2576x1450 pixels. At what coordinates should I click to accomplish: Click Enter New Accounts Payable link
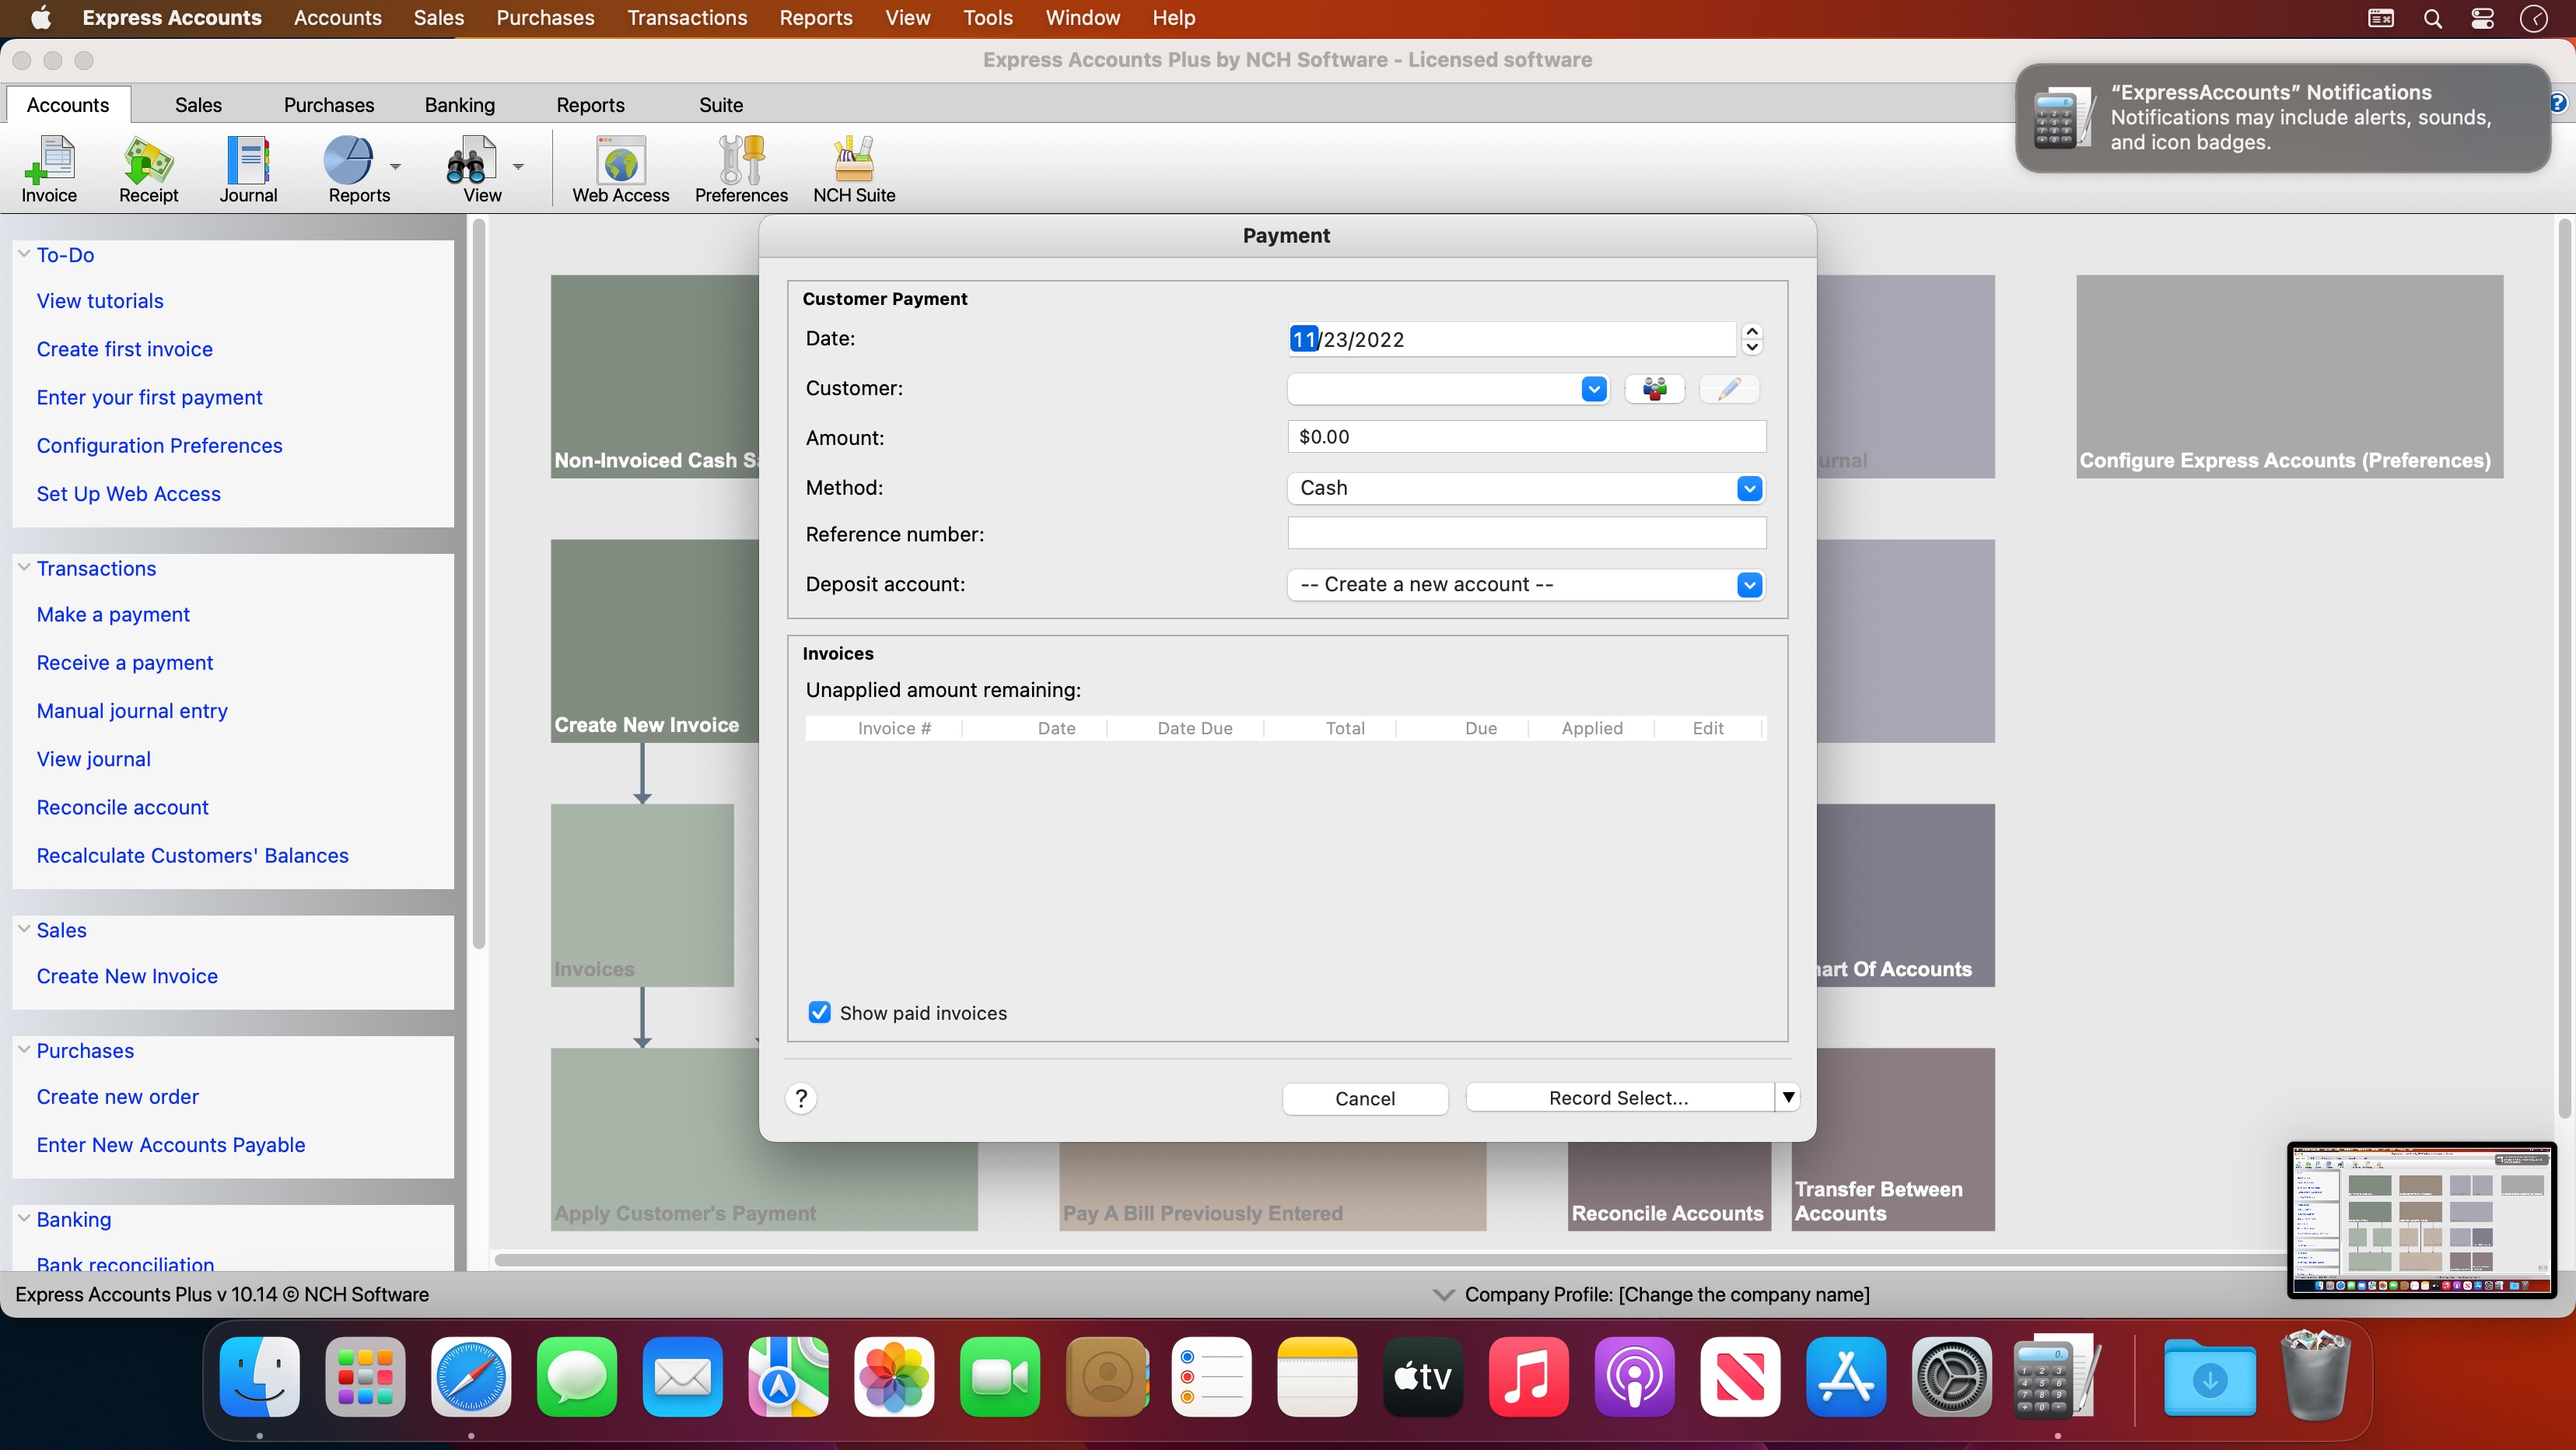(171, 1145)
